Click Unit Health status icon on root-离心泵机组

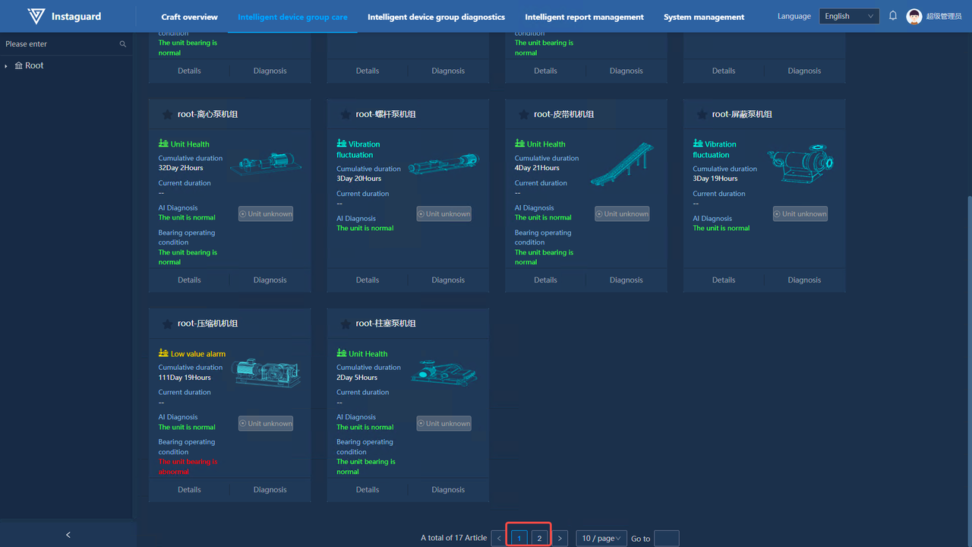coord(163,144)
